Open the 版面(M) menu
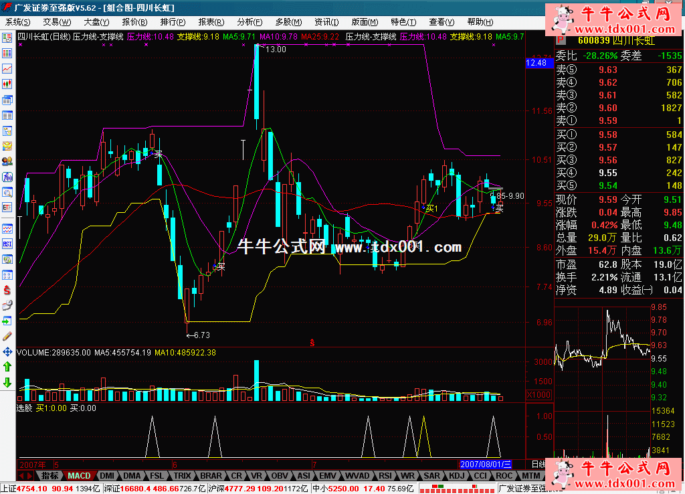 point(365,22)
